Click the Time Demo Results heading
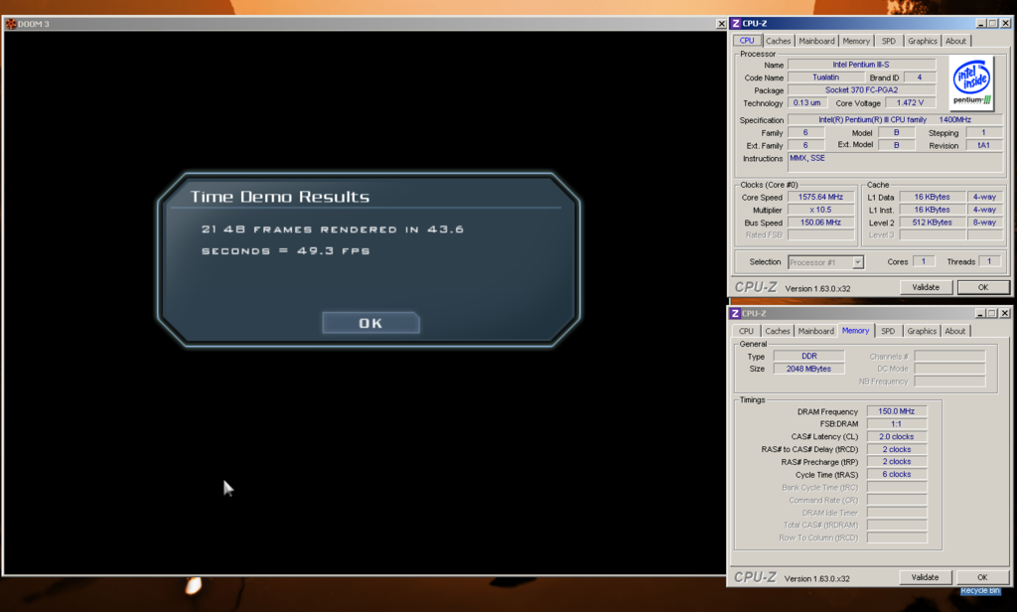 coord(279,197)
